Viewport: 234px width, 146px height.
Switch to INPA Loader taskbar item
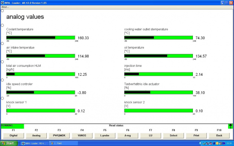pyautogui.click(x=34, y=143)
